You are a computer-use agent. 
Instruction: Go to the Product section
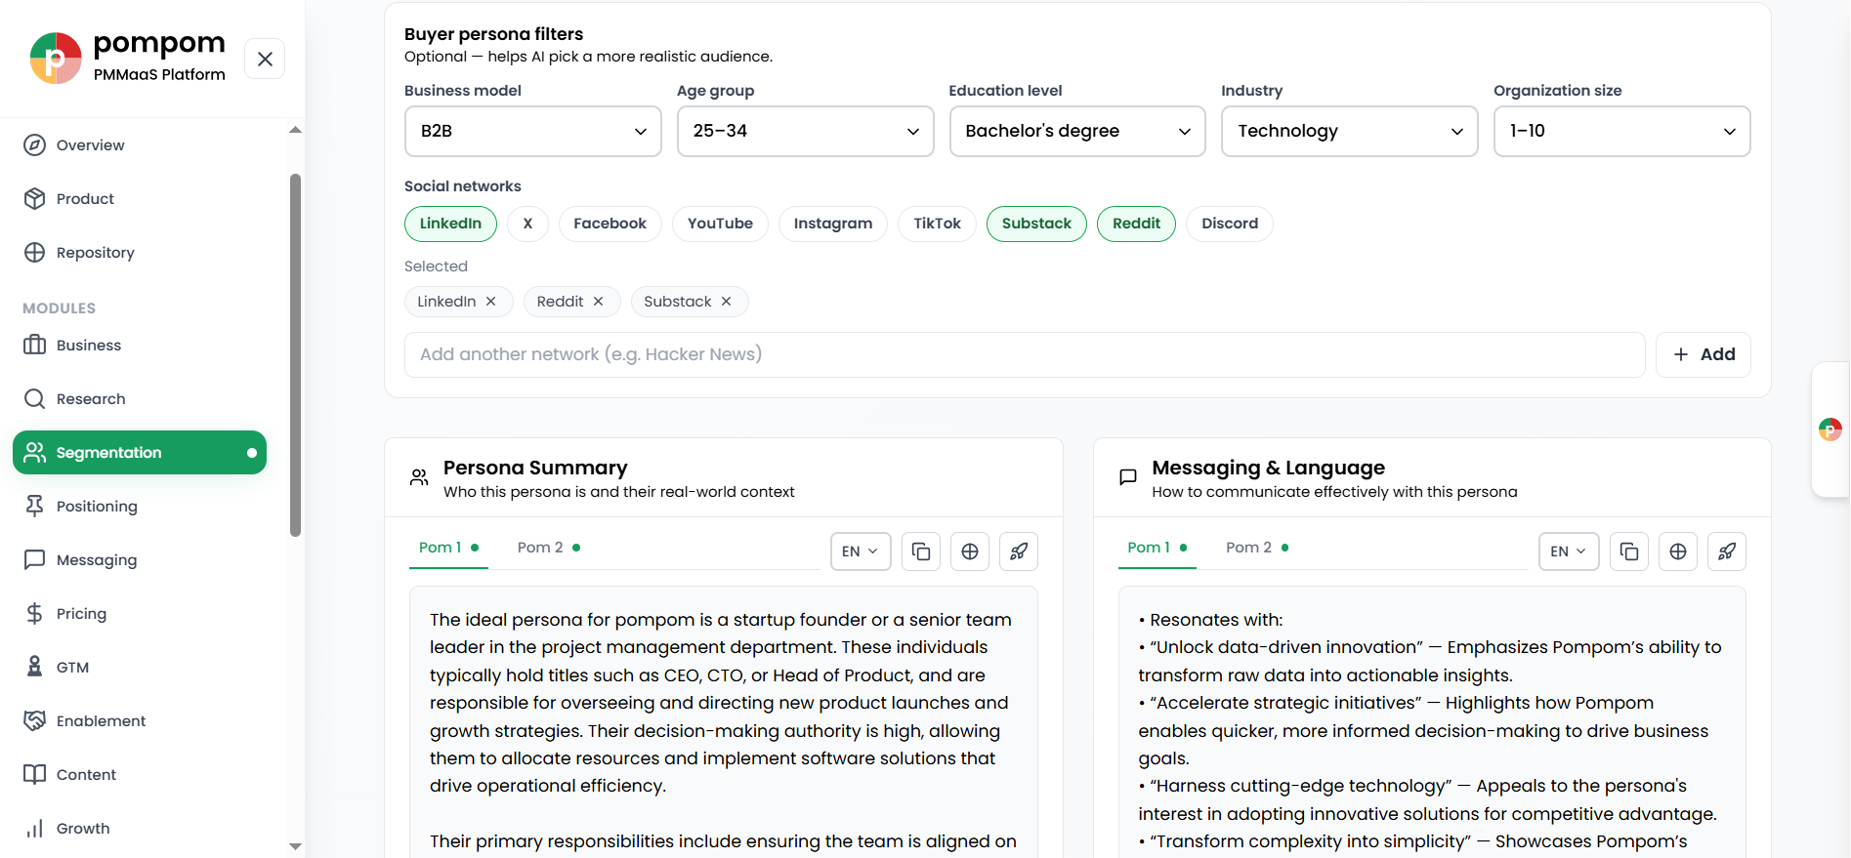coord(140,199)
